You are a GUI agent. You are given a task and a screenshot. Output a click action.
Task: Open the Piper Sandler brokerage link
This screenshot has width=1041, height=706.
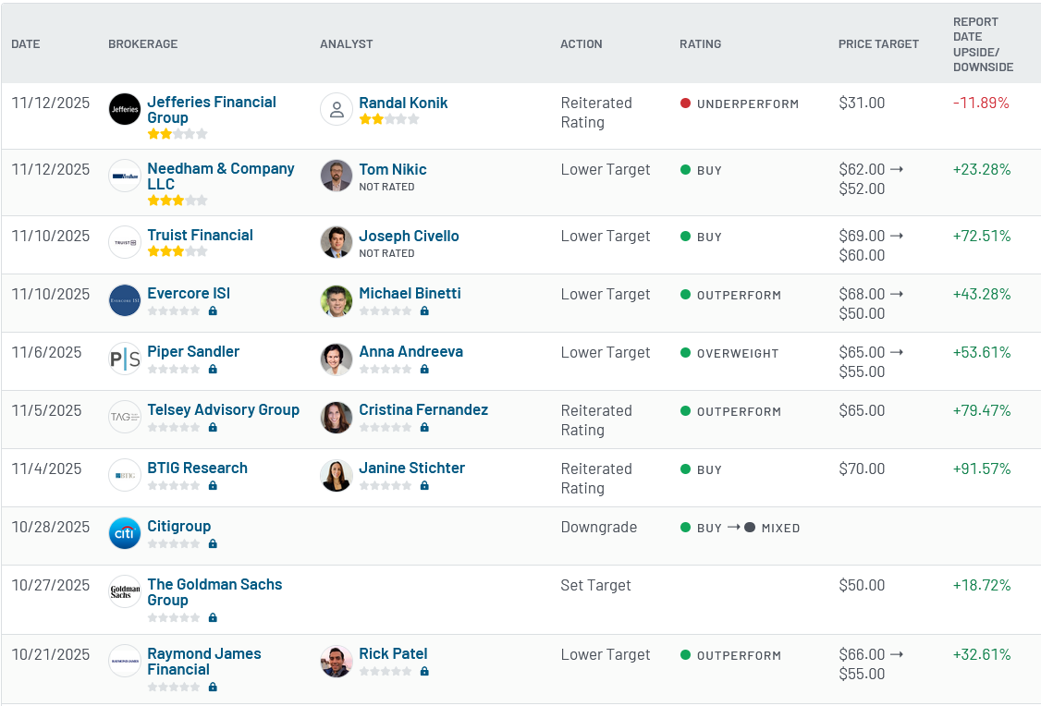click(193, 352)
